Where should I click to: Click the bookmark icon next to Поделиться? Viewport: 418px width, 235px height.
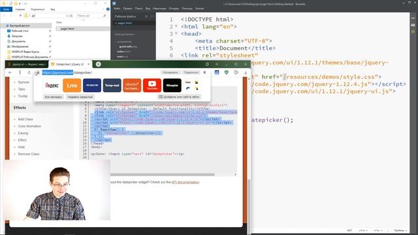pos(204,72)
